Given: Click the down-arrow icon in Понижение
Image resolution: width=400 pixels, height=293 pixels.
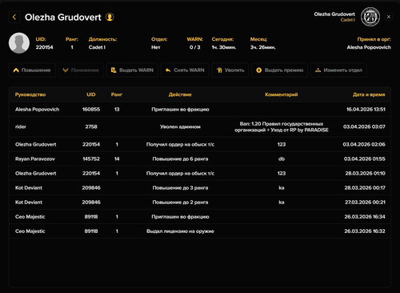Looking at the screenshot, I should 66,70.
